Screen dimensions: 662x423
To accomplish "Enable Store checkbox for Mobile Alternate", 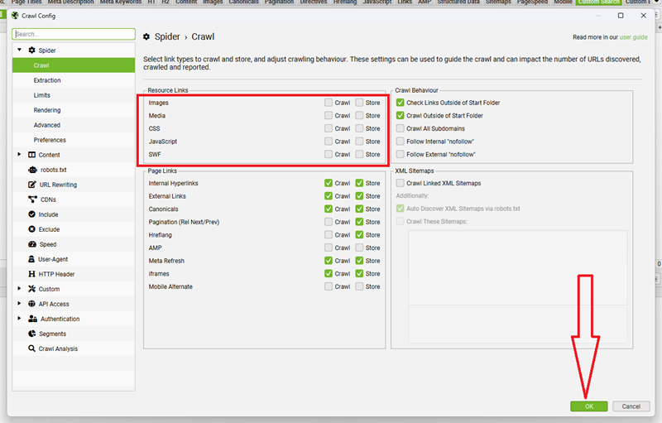I will point(359,286).
